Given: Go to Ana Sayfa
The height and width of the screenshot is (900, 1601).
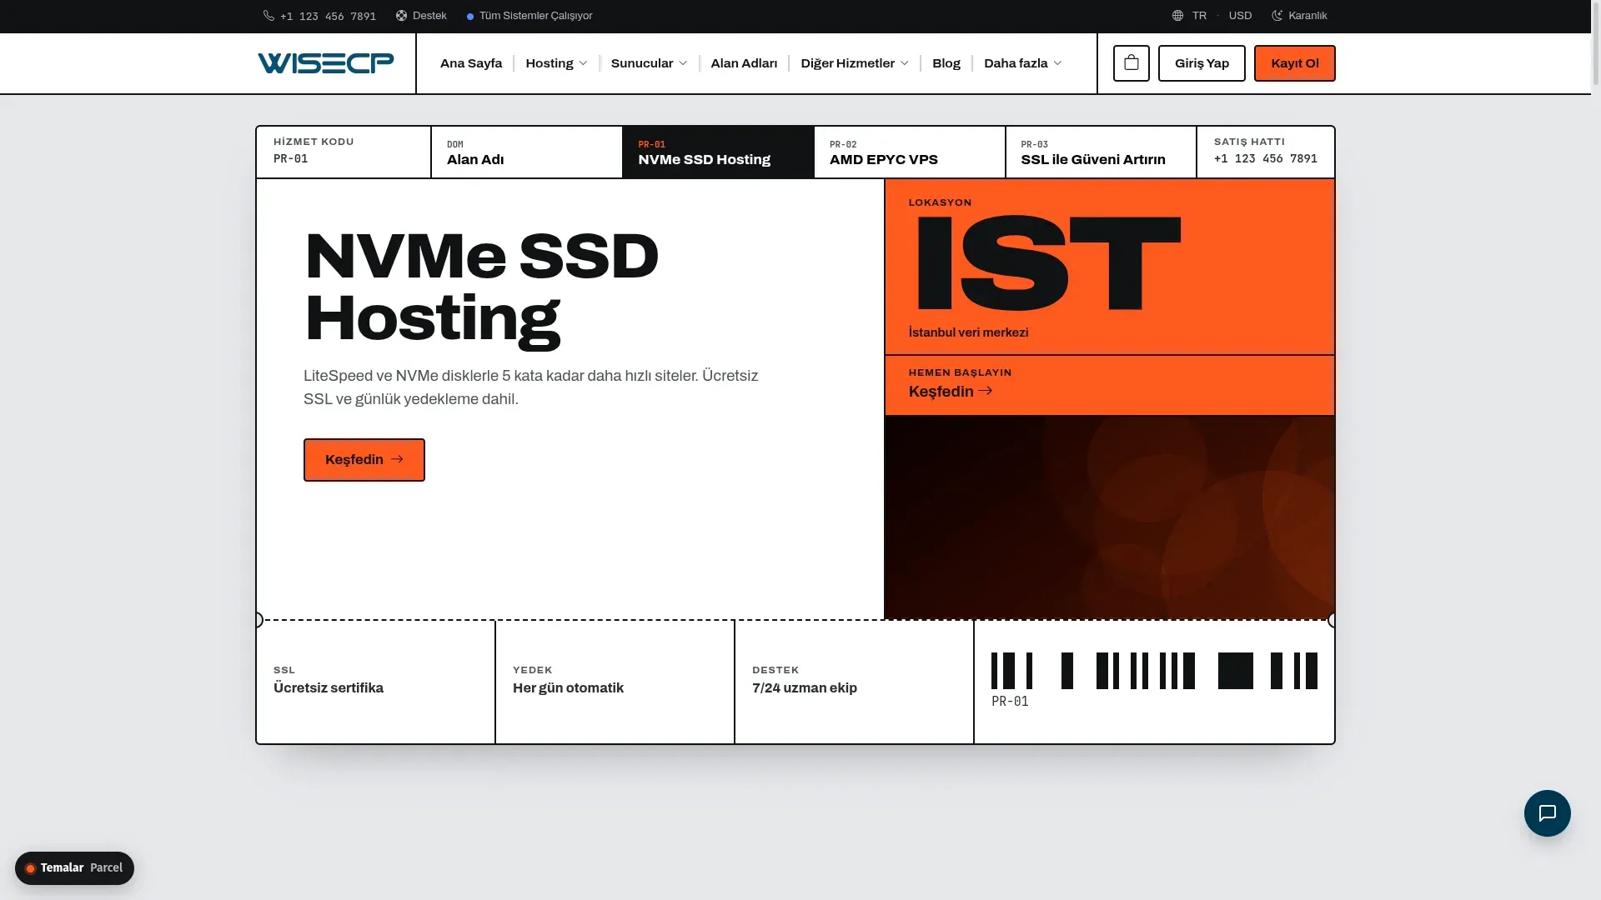Looking at the screenshot, I should pos(471,63).
